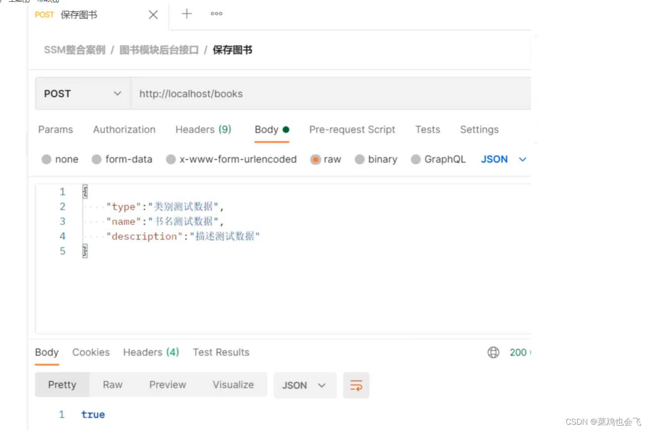
Task: Open the Pre-request Script tab
Action: 352,130
